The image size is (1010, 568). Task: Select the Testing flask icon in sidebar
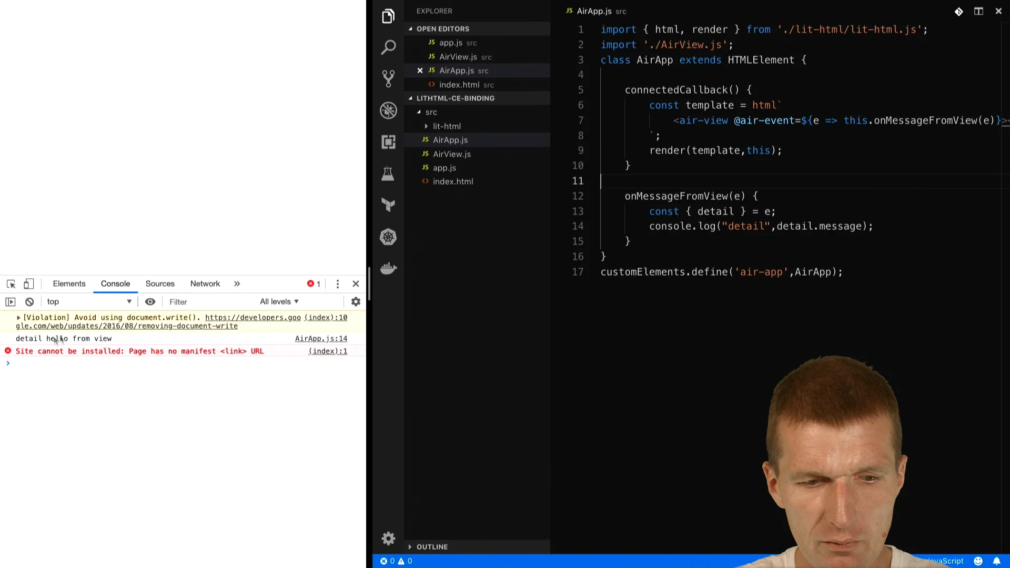388,174
